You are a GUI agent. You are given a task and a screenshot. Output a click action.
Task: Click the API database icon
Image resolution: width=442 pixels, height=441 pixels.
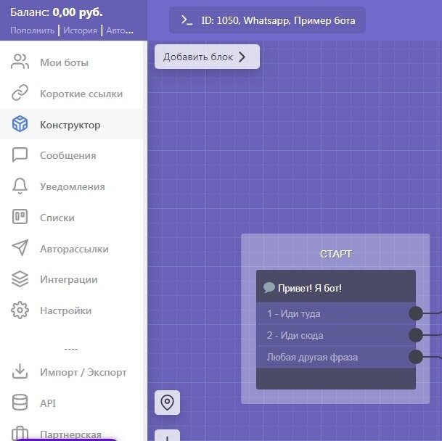click(x=20, y=402)
